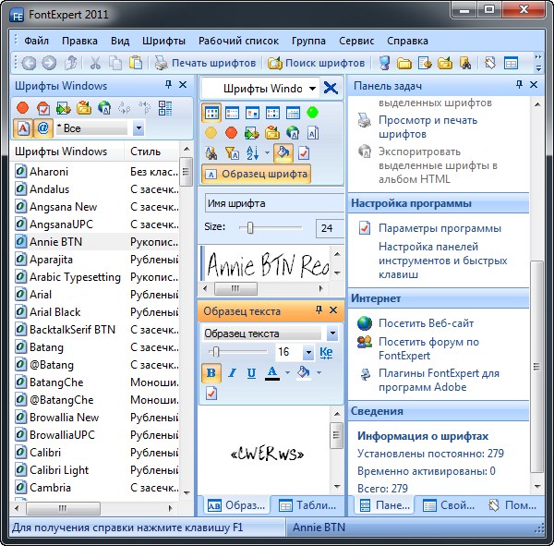Toggle the Образец шрифта button
Viewport: 554px width, 546px height.
[x=256, y=174]
